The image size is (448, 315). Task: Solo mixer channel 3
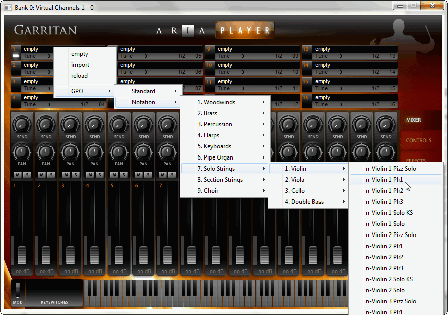(75, 175)
